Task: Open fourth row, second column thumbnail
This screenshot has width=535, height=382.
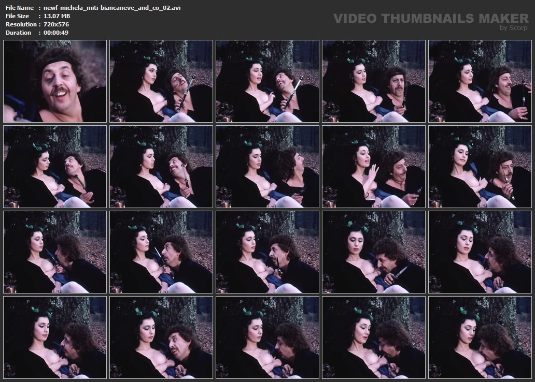Action: [x=161, y=337]
